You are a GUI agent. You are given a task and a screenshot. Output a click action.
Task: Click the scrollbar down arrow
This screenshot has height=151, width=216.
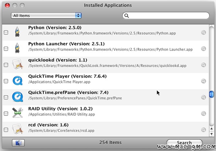[212, 134]
